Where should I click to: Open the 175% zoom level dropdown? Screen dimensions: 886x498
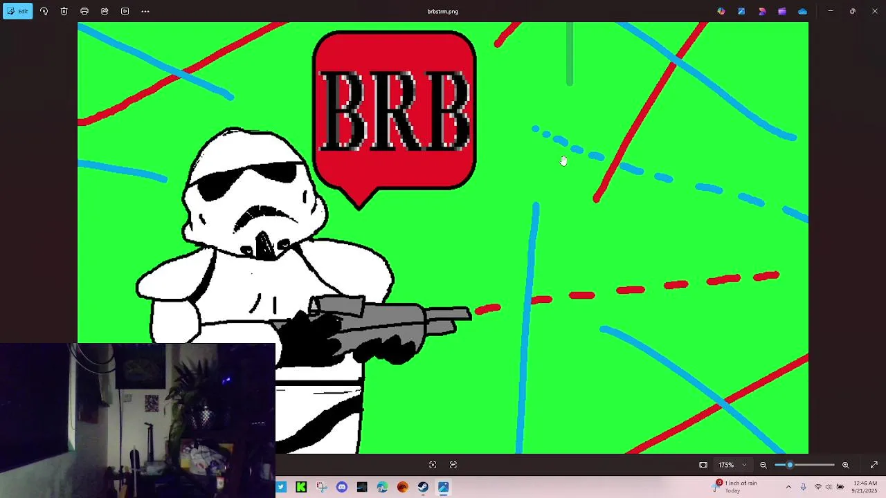732,465
